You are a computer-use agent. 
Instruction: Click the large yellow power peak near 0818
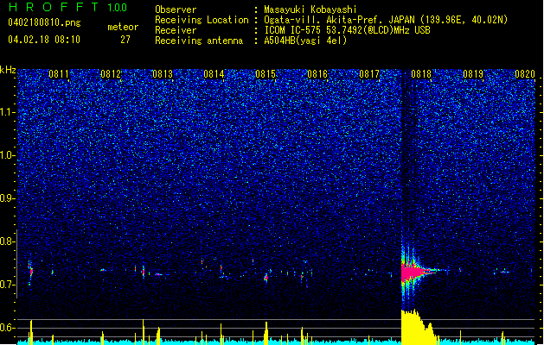418,327
